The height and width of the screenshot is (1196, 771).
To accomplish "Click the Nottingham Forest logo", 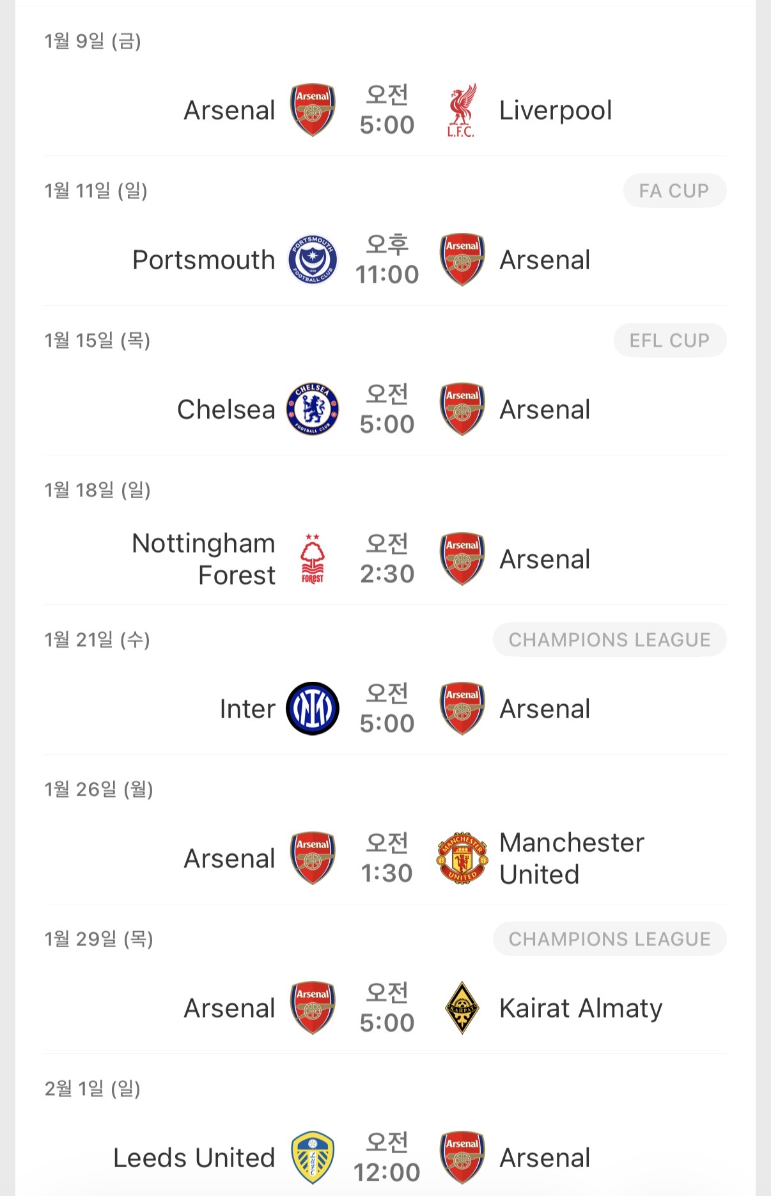I will point(313,559).
